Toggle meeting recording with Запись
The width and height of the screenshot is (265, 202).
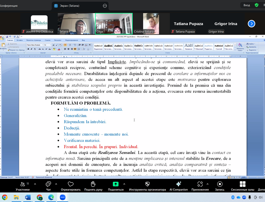[x=219, y=185]
